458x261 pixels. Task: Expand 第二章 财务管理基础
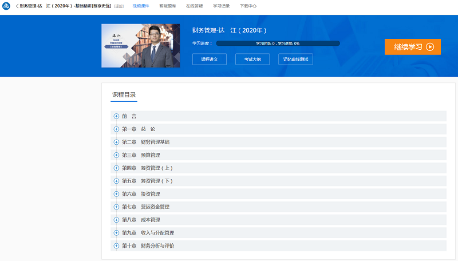coord(116,142)
